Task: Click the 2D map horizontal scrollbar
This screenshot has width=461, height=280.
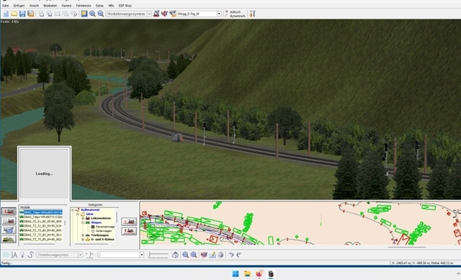Action: [407, 247]
